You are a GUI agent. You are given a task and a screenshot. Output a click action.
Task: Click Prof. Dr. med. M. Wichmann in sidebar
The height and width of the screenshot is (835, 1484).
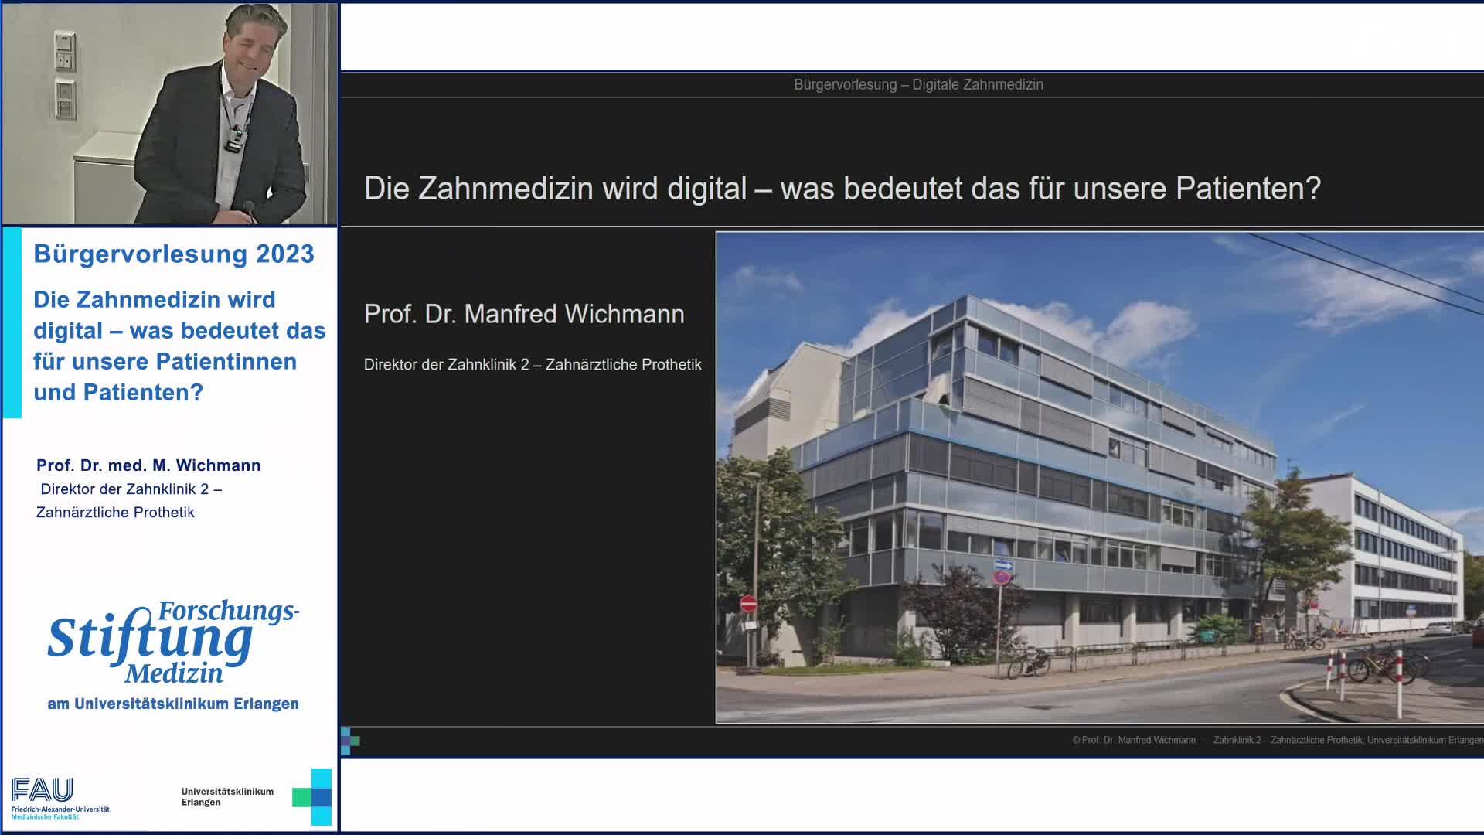click(147, 465)
